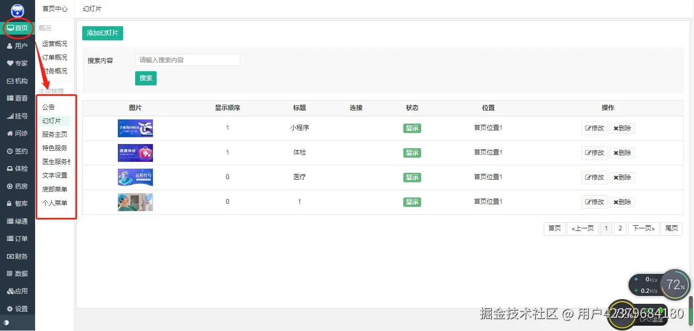Screen dimensions: 694x331
Task: Go to 智库 in the sidebar
Action: point(17,204)
